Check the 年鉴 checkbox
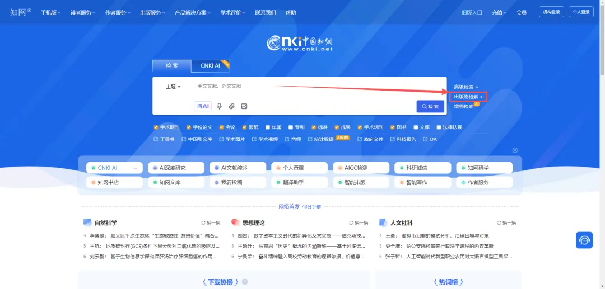The height and width of the screenshot is (289, 605). tap(267, 127)
